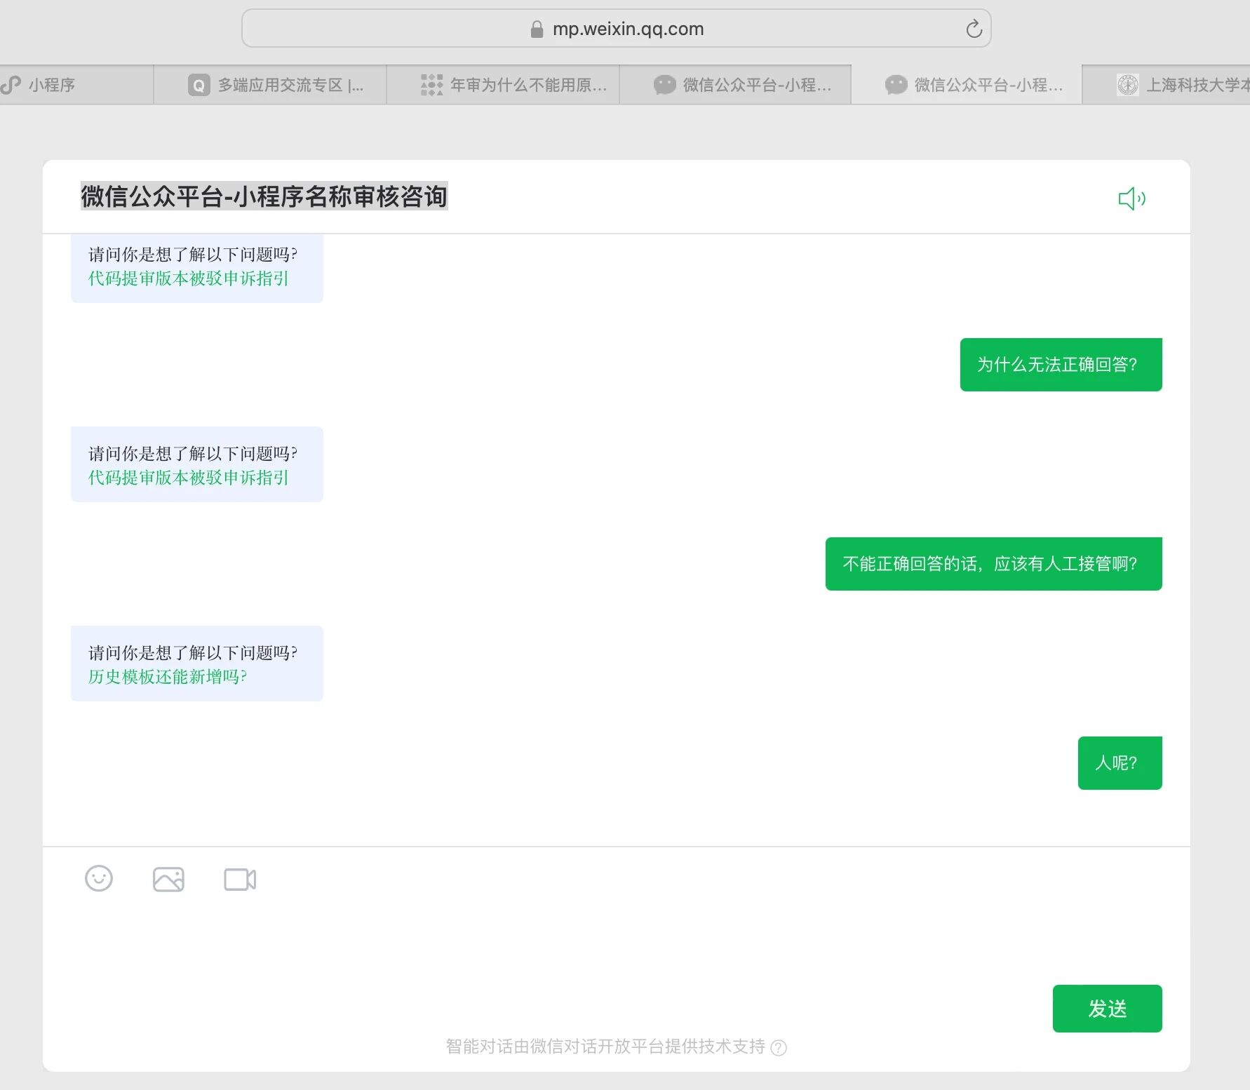Select the currently active 微信公众平台-小程… tab
This screenshot has width=1250, height=1090.
[x=967, y=85]
